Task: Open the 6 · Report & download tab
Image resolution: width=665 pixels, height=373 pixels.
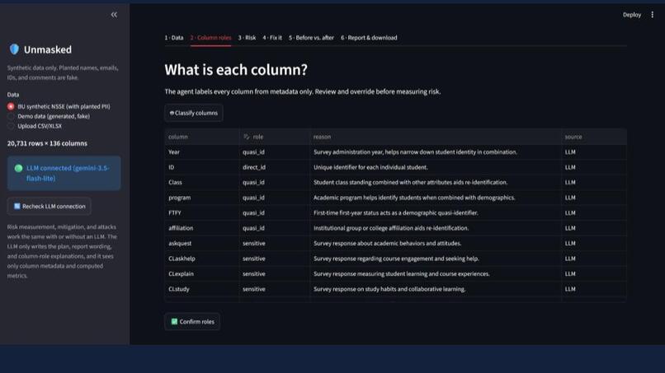Action: (369, 38)
